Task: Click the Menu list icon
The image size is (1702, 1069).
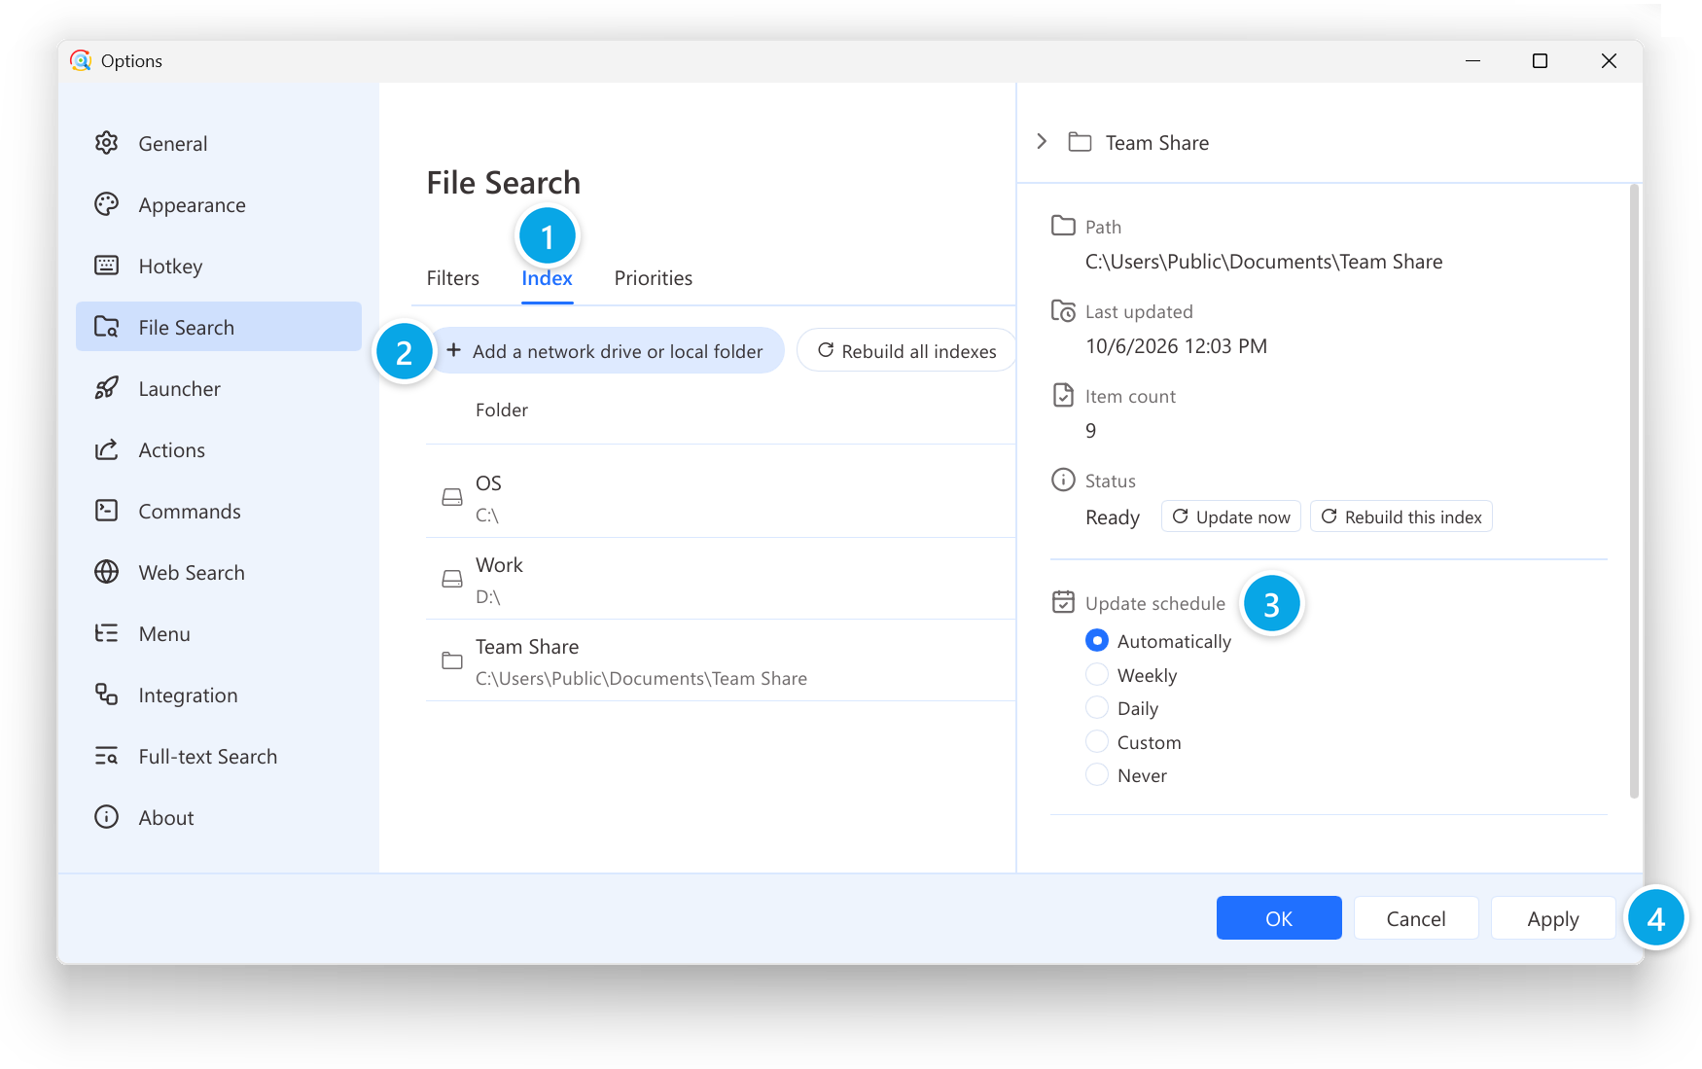Action: pyautogui.click(x=106, y=633)
